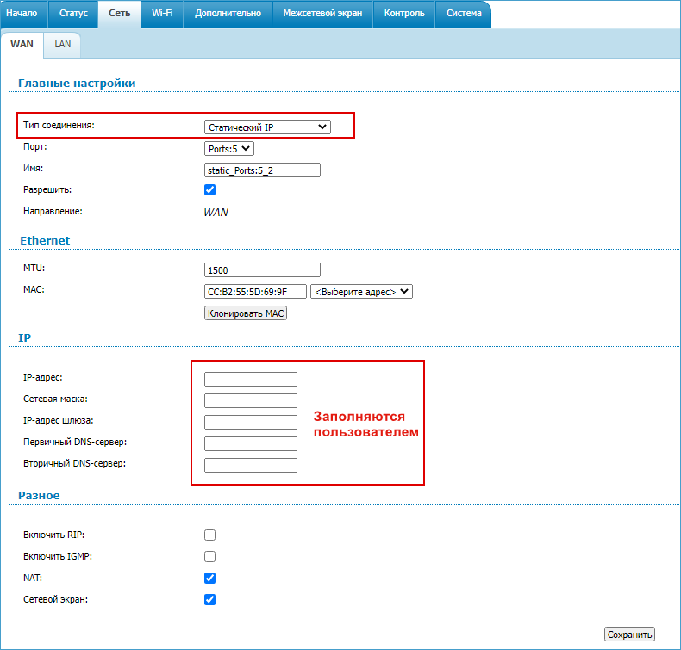Viewport: 681px width, 650px height.
Task: Click the IP-адрес input field
Action: 251,379
